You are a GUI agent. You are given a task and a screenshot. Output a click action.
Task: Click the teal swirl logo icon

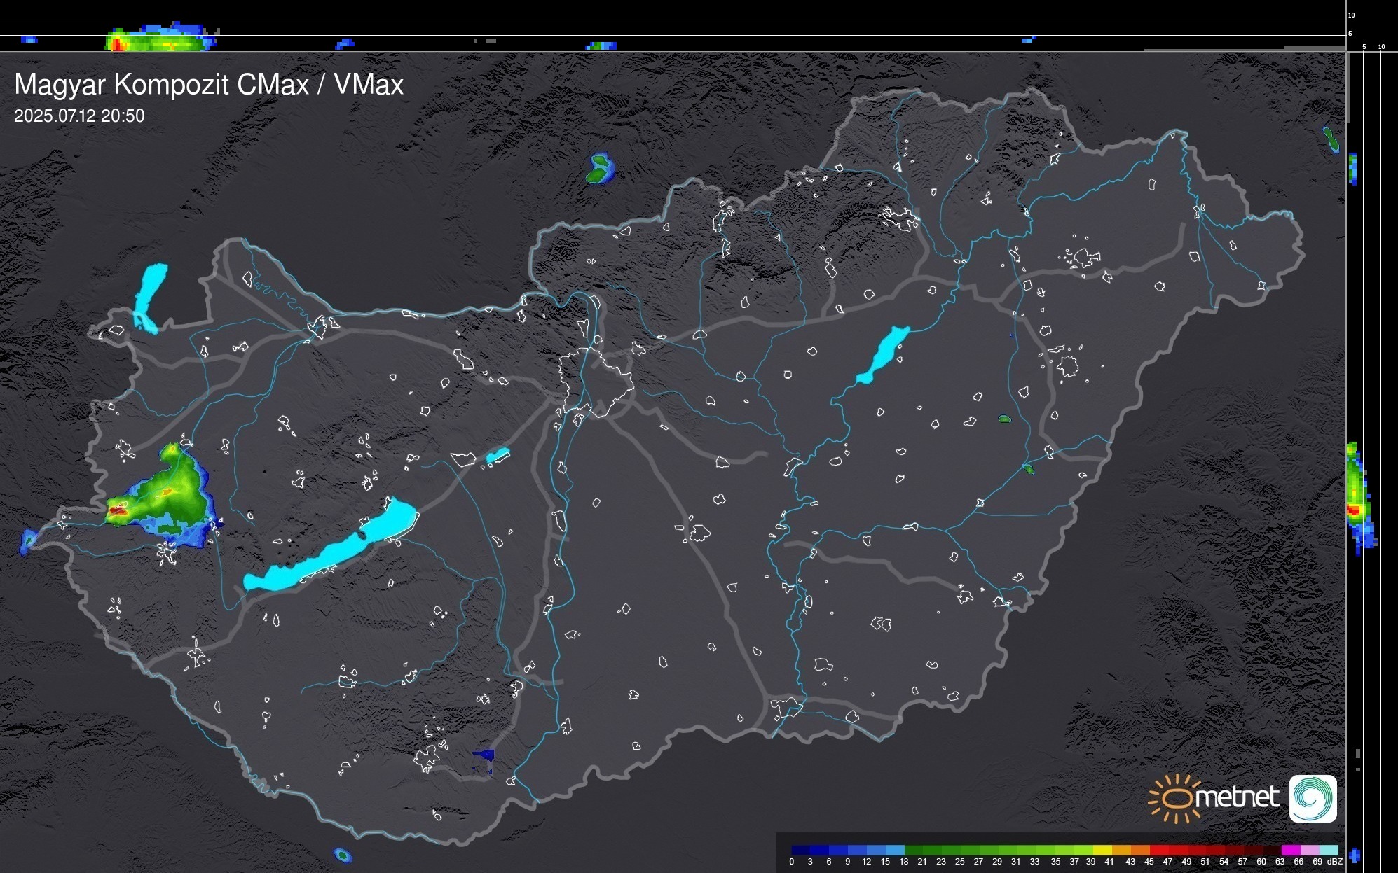point(1313,799)
